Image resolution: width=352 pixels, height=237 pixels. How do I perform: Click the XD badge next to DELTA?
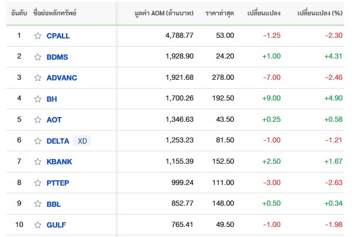tap(82, 141)
